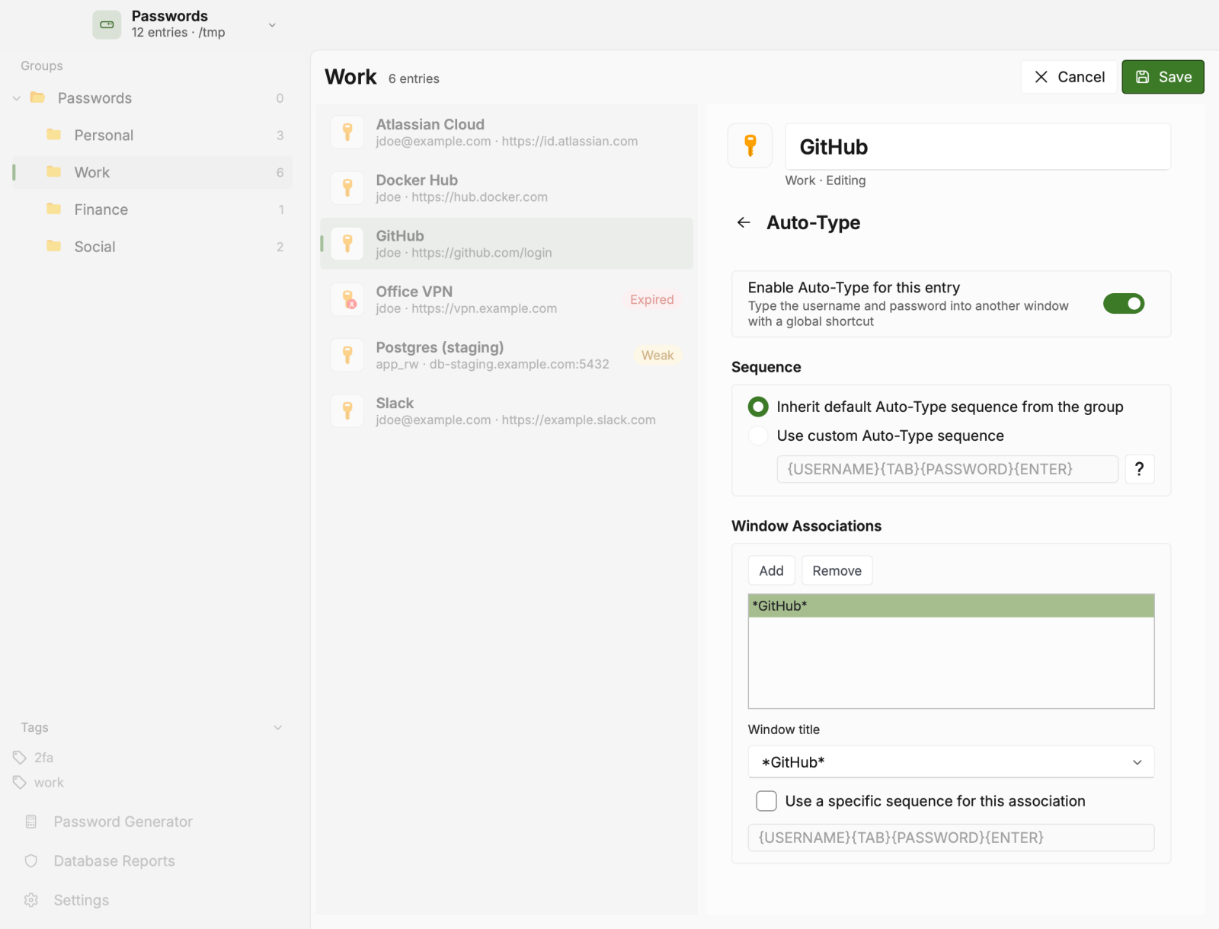Collapse the Tags section chevron
Viewport: 1219px width, 929px height.
(278, 728)
